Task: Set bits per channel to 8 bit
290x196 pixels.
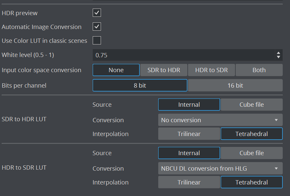Action: pos(140,85)
